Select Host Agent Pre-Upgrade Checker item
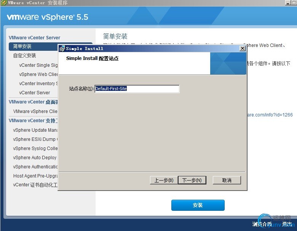The height and width of the screenshot is (231, 297). (x=35, y=176)
